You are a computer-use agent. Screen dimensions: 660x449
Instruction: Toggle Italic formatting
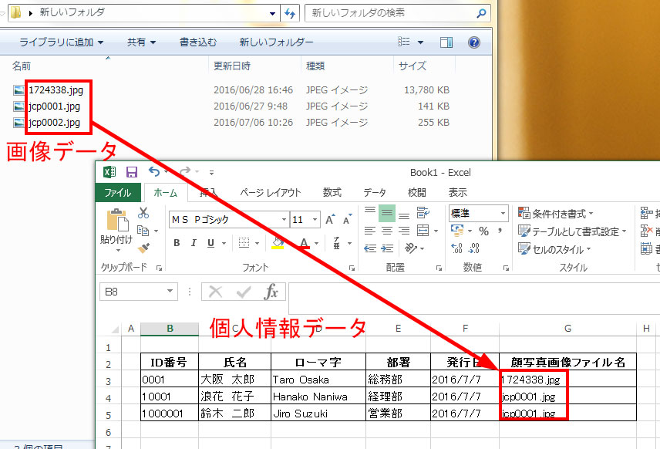tap(193, 243)
